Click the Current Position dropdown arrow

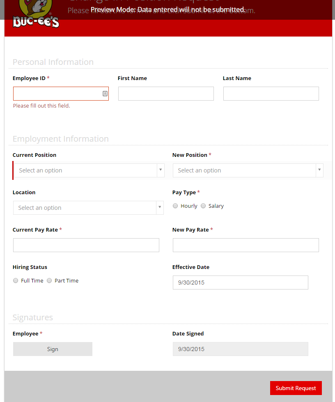[161, 170]
